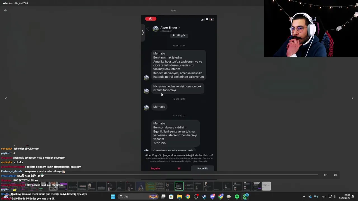Open Discord from the taskbar
This screenshot has width=358, height=201.
[x=212, y=197]
